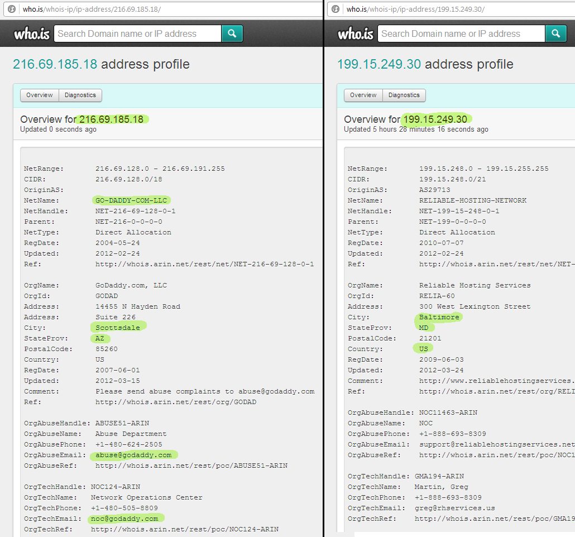Open Diagnostics tab for 216.69.185.18

(80, 95)
